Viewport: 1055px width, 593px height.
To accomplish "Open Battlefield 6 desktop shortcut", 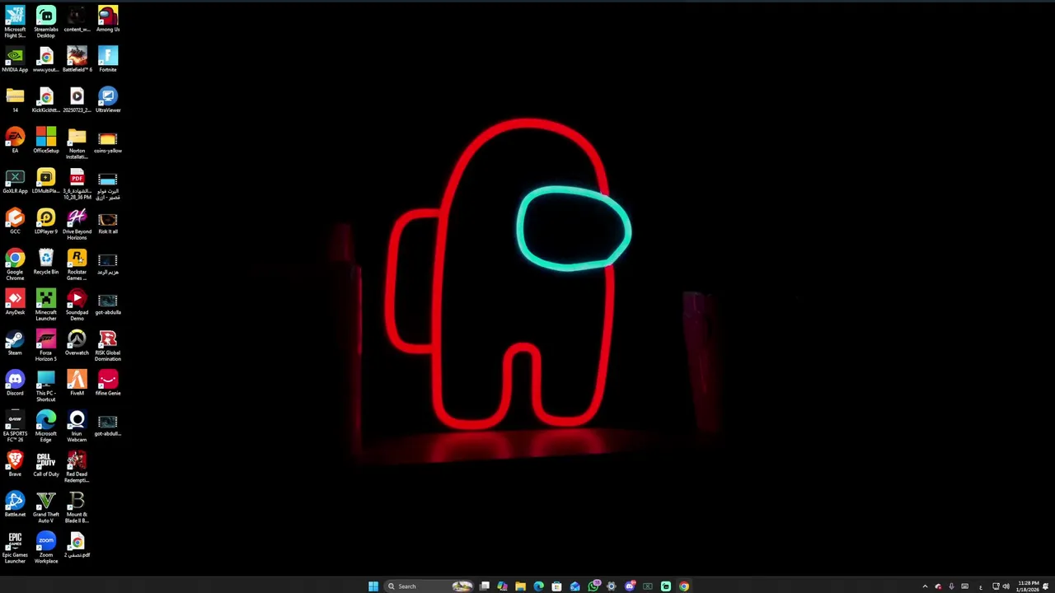I will (x=77, y=59).
